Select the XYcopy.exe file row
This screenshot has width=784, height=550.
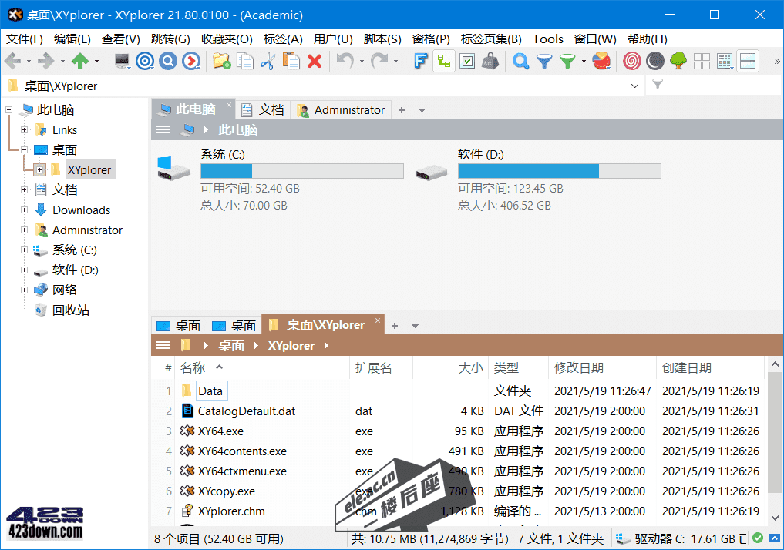(x=226, y=491)
